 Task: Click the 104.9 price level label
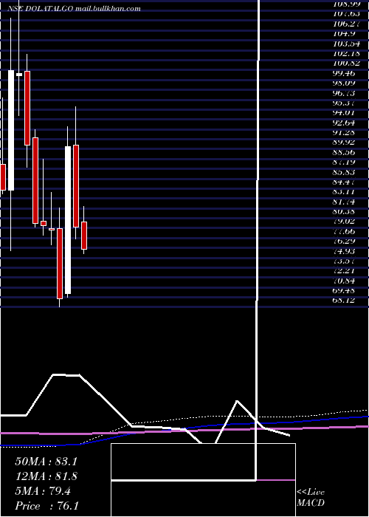pyautogui.click(x=344, y=34)
